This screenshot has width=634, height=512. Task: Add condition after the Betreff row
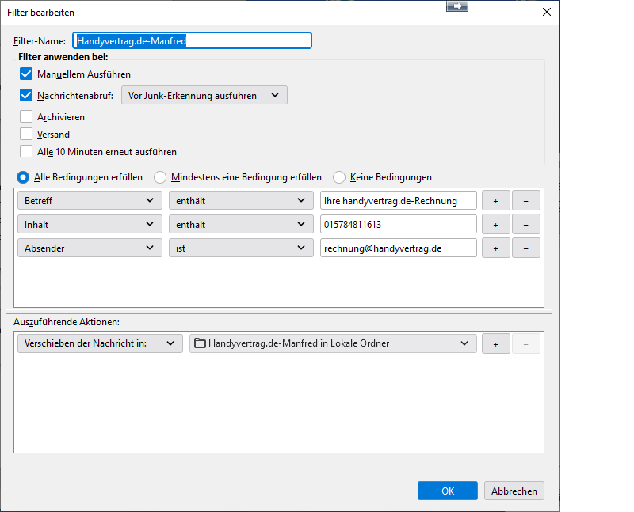point(496,201)
